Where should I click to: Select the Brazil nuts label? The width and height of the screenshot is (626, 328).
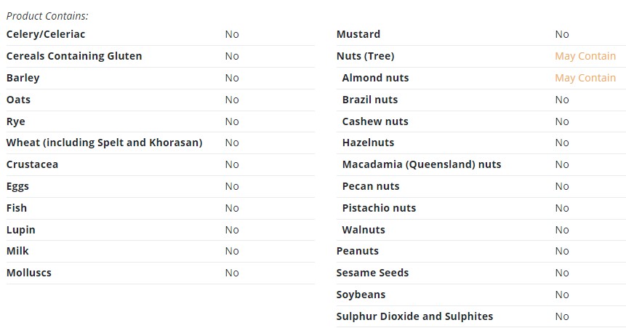pyautogui.click(x=369, y=100)
